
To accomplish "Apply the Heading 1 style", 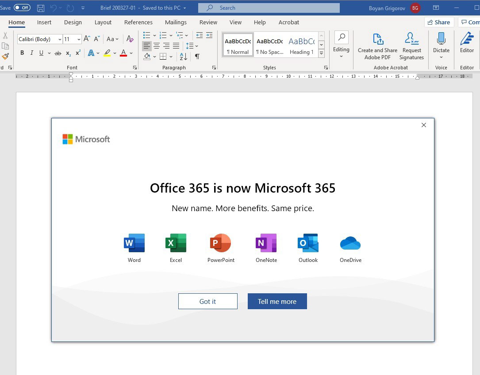I will pos(302,45).
